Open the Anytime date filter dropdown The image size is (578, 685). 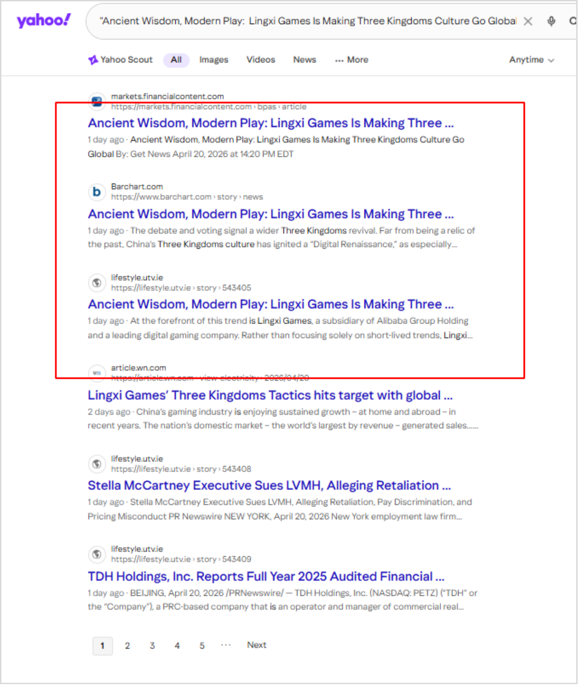[x=532, y=60]
